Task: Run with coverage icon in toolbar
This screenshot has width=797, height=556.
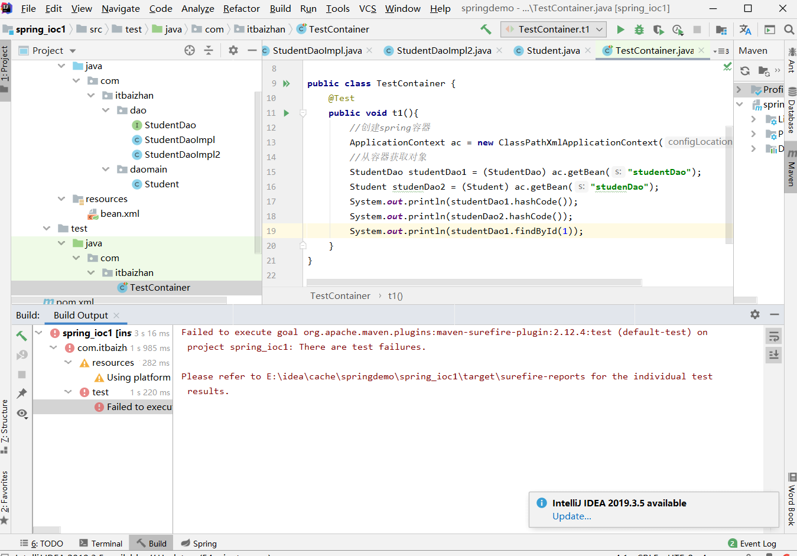Action: click(x=658, y=30)
